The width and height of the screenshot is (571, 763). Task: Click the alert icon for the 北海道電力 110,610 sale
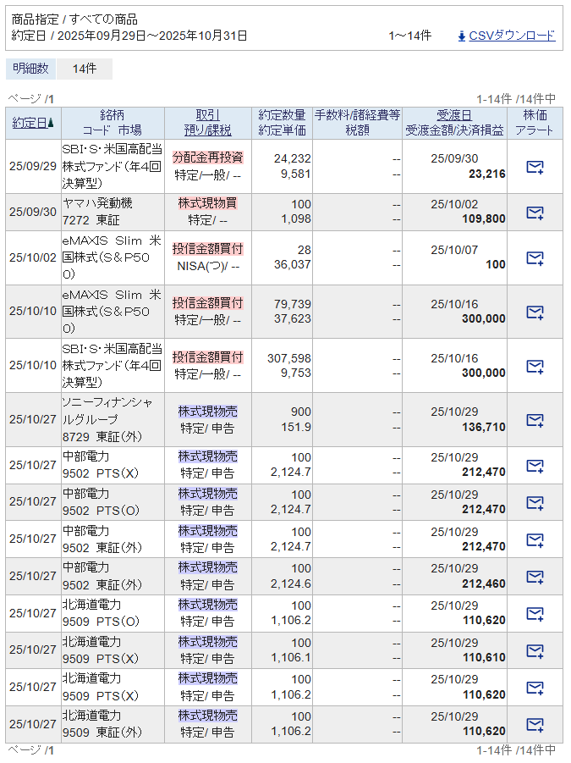[x=535, y=650]
